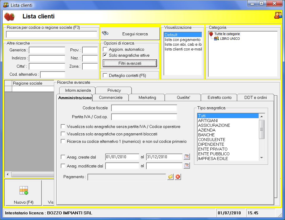
Task: Click the 31/12/2010 end date field
Action: [x=164, y=157]
